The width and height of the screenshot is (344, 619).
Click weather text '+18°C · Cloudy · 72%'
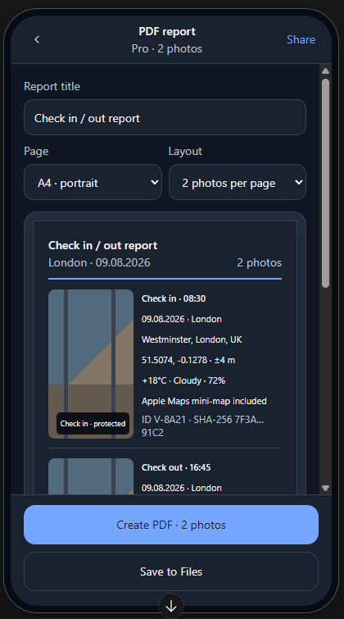coord(183,380)
